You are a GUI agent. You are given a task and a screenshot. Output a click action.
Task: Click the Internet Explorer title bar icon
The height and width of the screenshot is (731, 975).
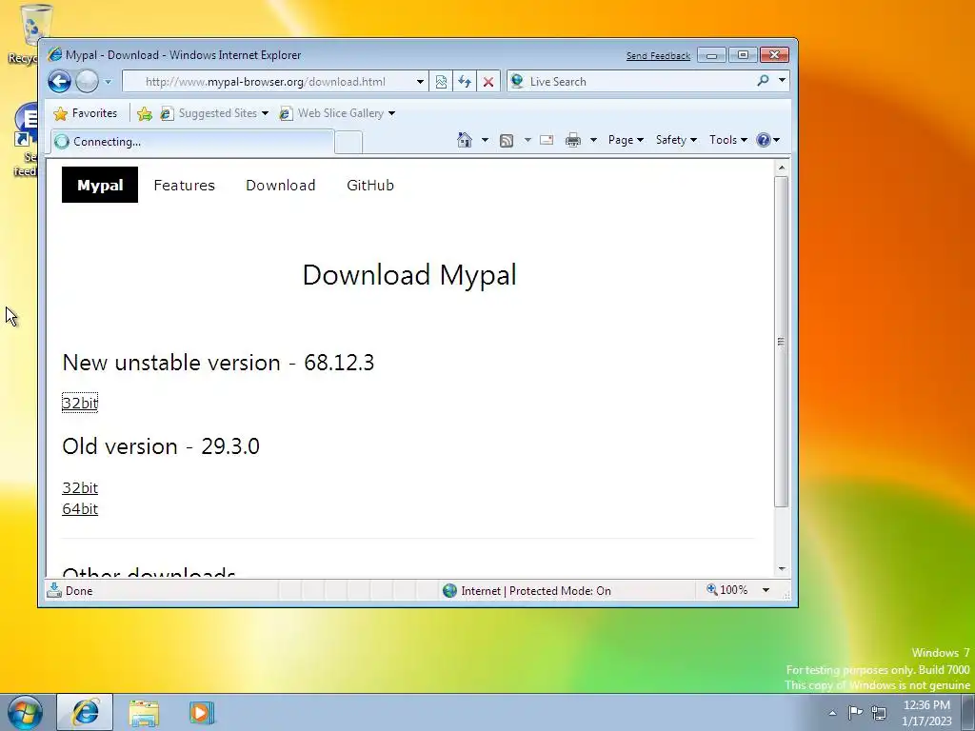[55, 54]
